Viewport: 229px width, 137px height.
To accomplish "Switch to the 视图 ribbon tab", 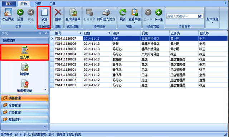I will [38, 4].
